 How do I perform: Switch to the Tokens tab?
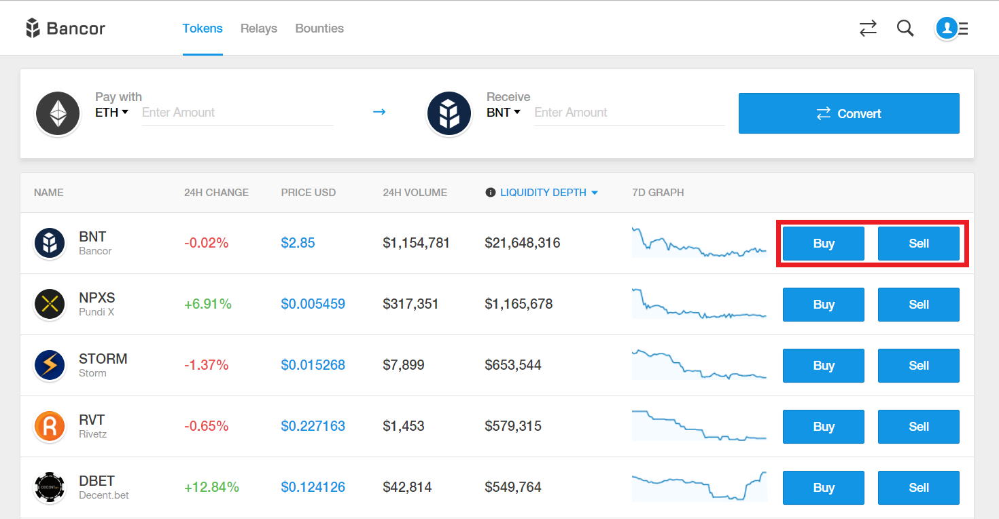(203, 28)
